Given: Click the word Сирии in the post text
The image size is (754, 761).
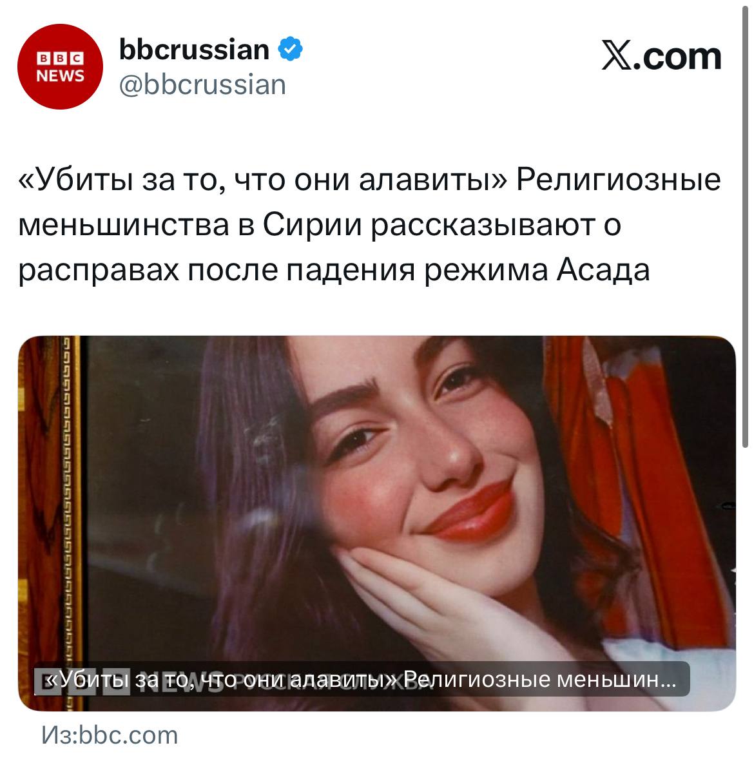Looking at the screenshot, I should tap(312, 225).
